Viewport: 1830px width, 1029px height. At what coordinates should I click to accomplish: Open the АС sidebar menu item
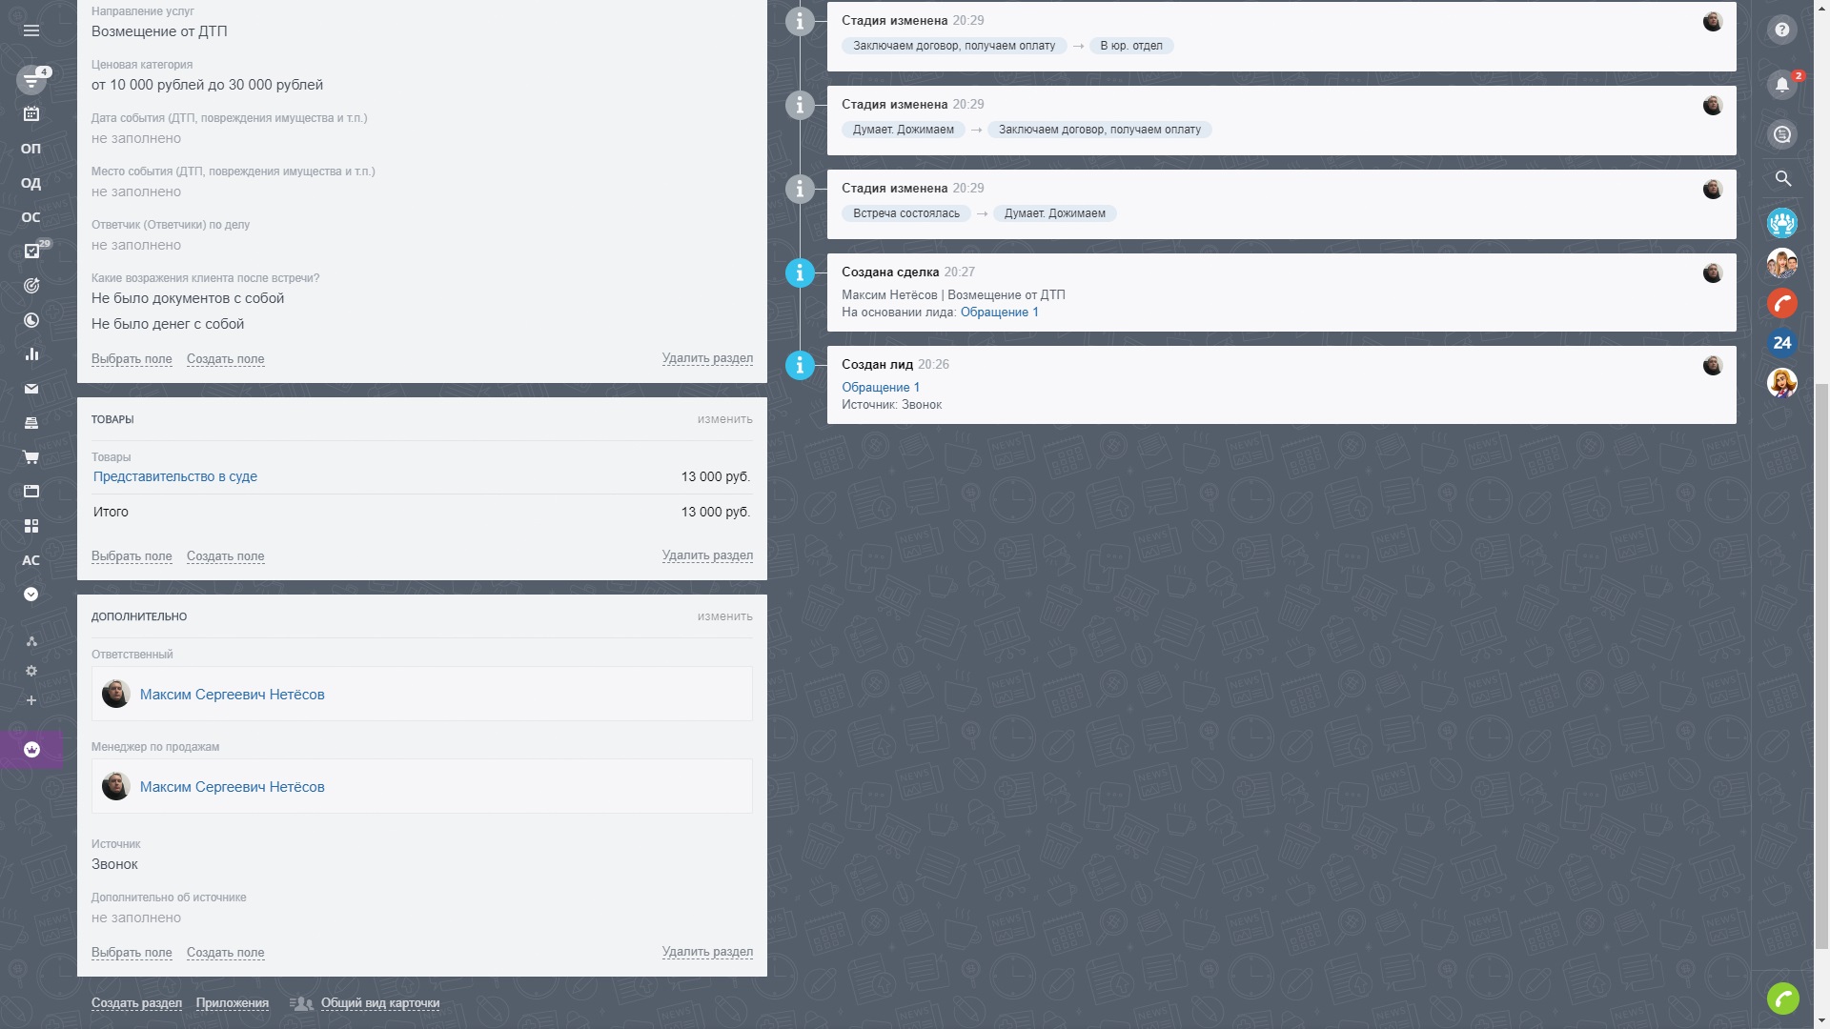pyautogui.click(x=31, y=560)
